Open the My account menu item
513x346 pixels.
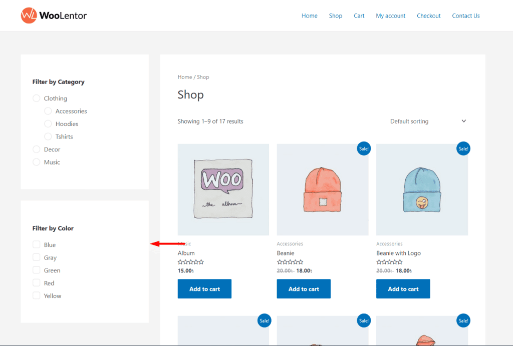[x=390, y=16]
